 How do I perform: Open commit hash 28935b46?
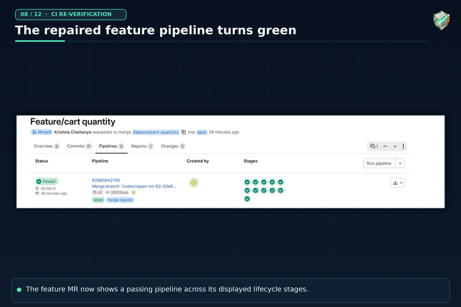coord(117,193)
